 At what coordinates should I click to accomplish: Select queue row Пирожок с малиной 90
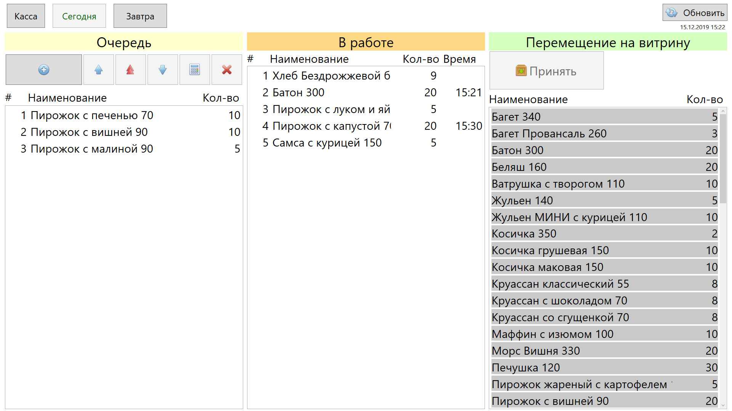tap(91, 149)
